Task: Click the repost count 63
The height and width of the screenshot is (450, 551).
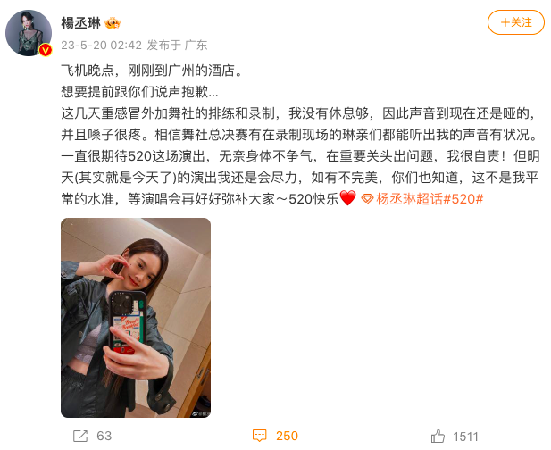Action: click(104, 436)
